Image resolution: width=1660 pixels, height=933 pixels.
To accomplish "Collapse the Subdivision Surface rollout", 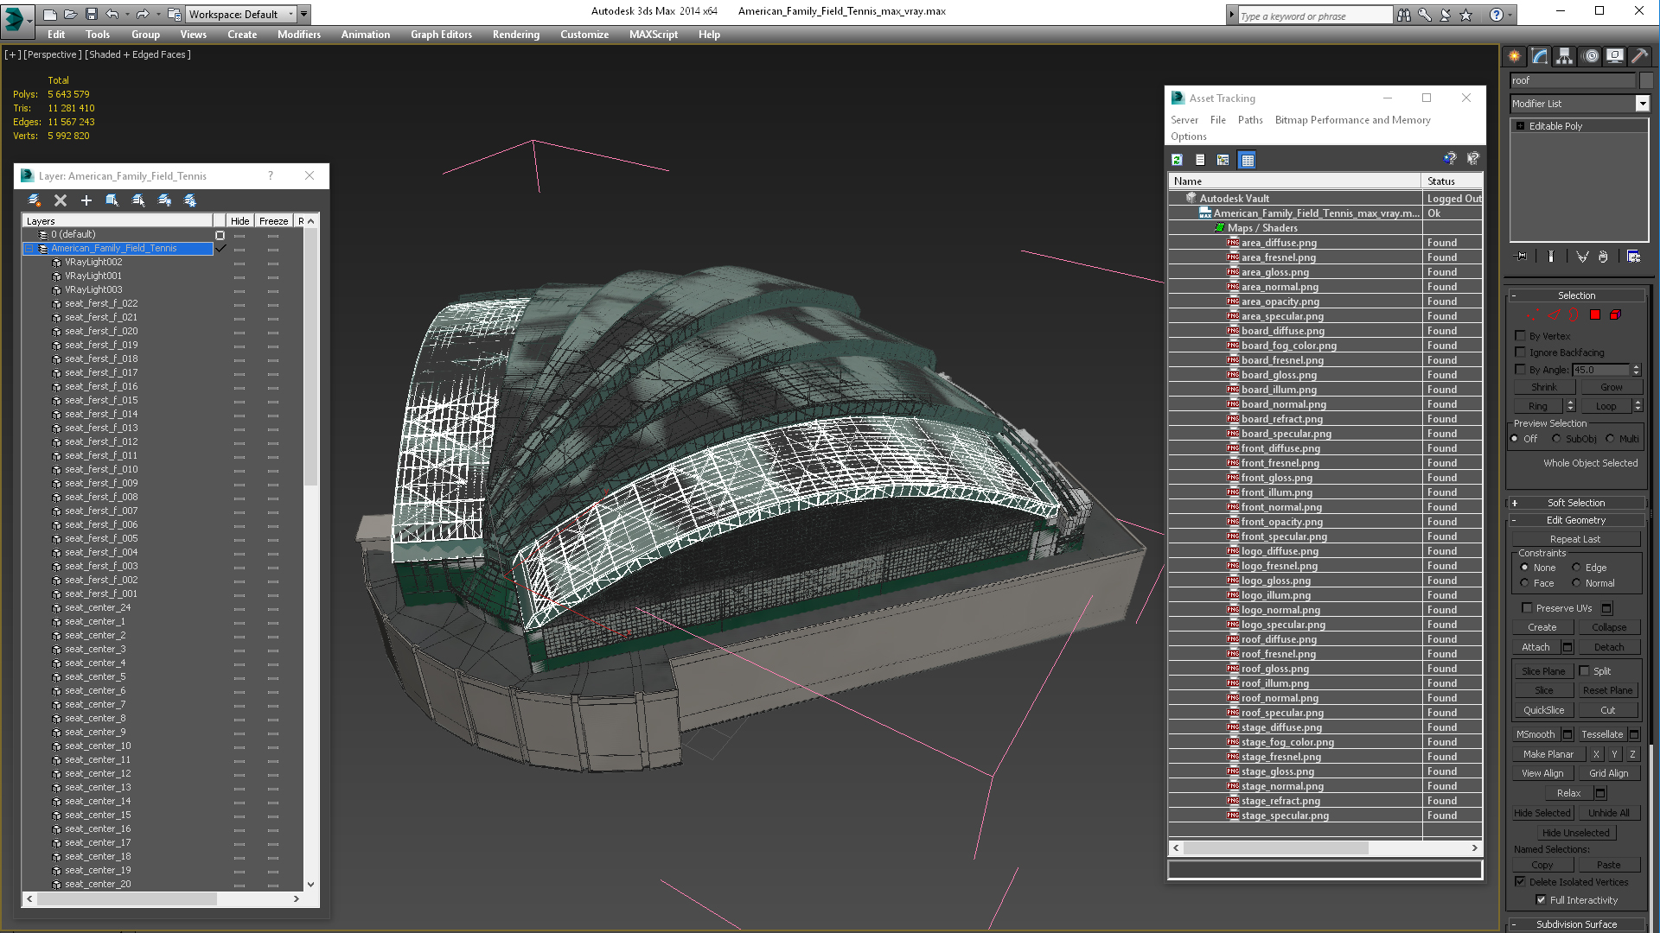I will coord(1576,924).
